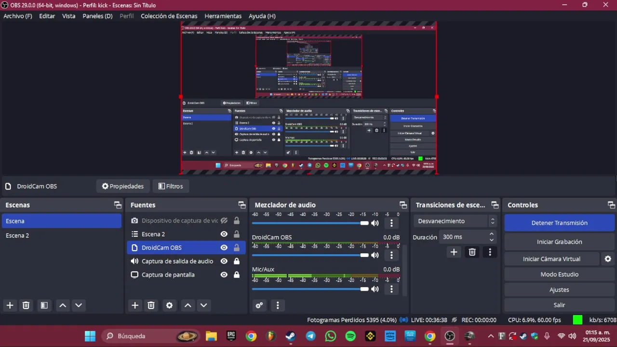The image size is (617, 347).
Task: Remove selected source with trash icon
Action: coord(151,305)
